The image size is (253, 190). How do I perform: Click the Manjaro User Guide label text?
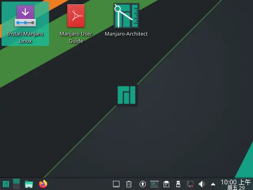click(76, 37)
